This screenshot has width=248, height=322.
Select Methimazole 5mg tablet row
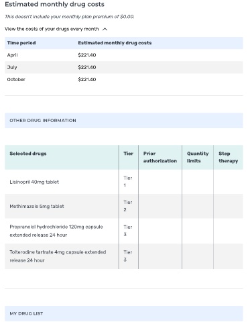point(124,206)
